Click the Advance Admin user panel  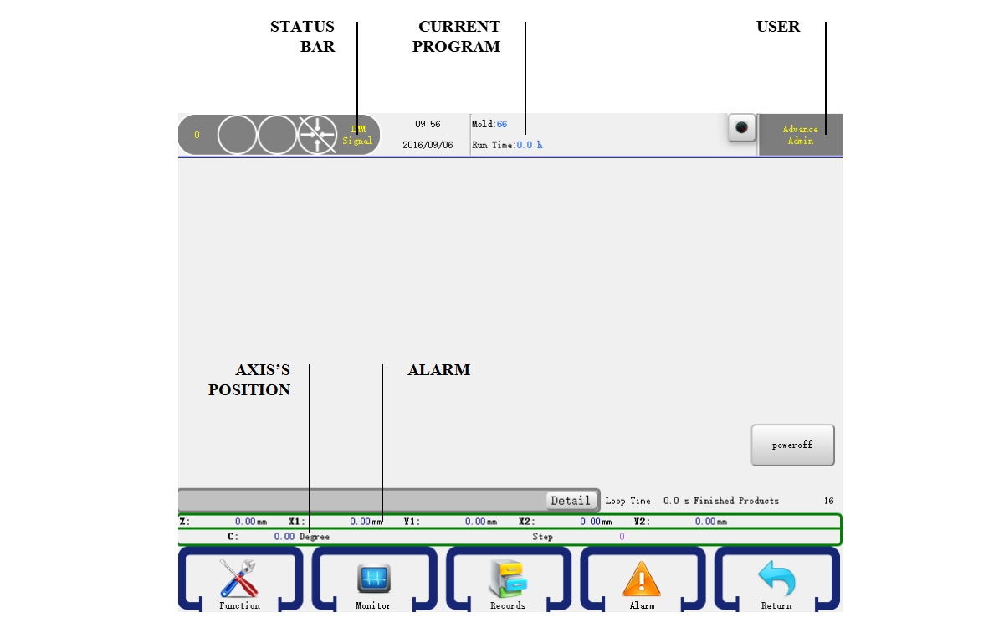[800, 135]
